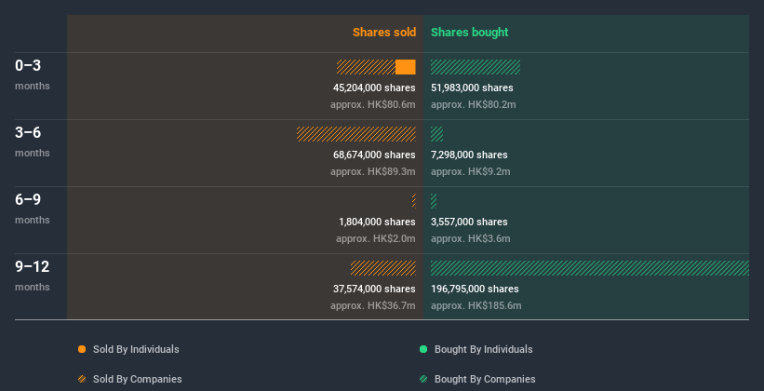Viewport: 764px width, 391px height.
Task: Click the approx. HK$185.6m text
Action: (x=476, y=305)
